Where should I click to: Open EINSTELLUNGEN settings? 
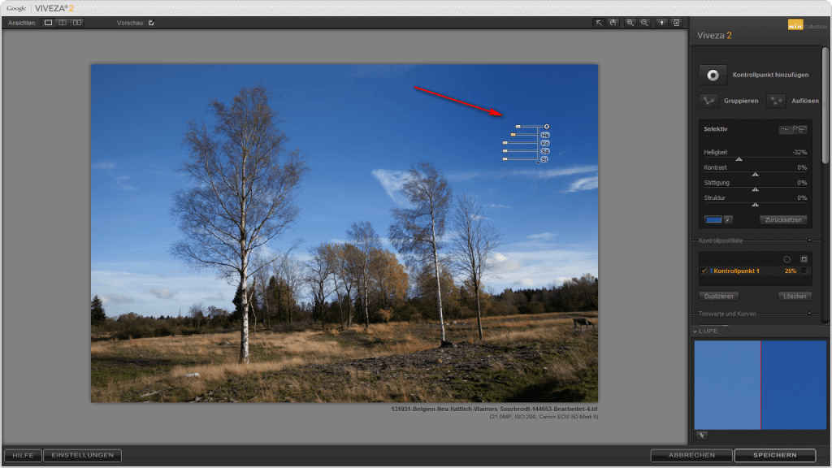coord(82,455)
